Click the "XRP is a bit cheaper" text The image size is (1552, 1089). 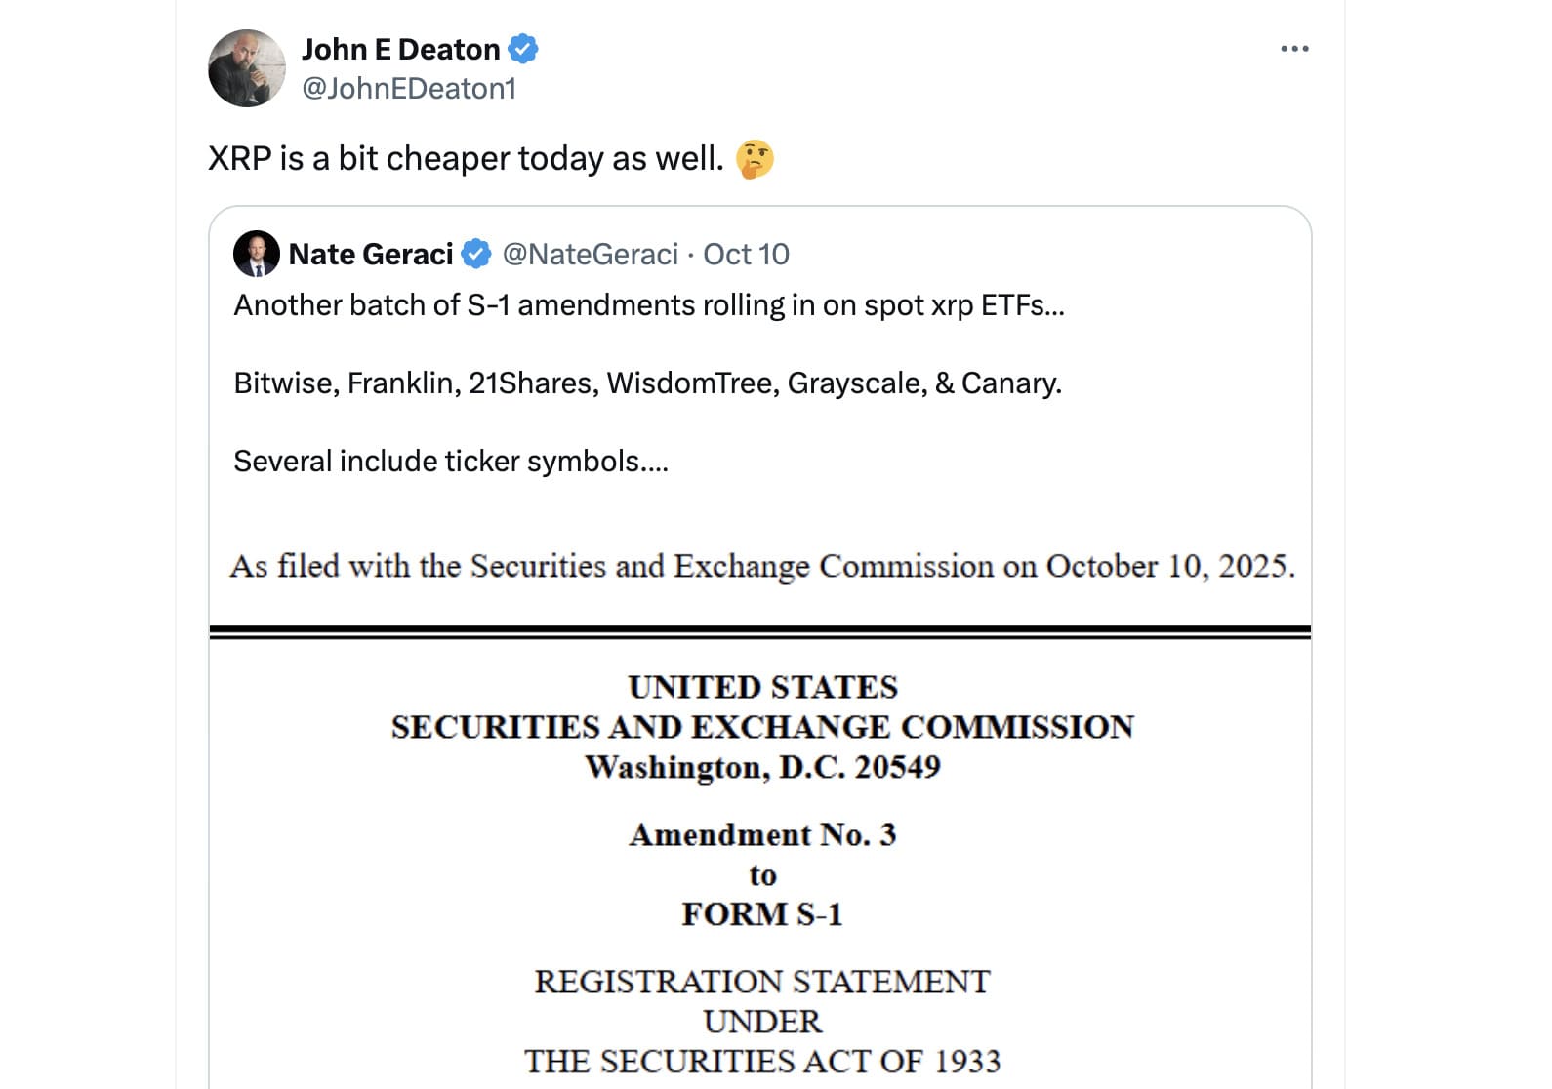(466, 158)
